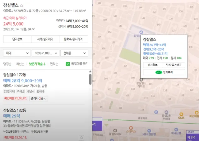
Task: Click the 단지투어 button in map popup
Action: pos(164,72)
